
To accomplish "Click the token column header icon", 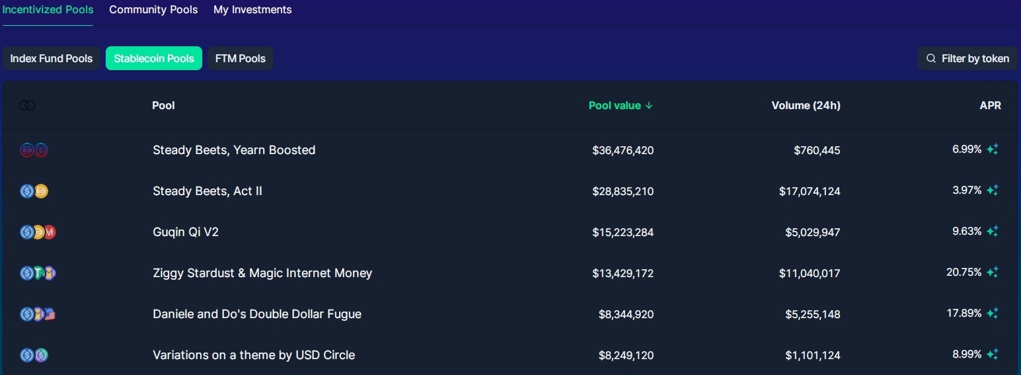I will coord(27,106).
